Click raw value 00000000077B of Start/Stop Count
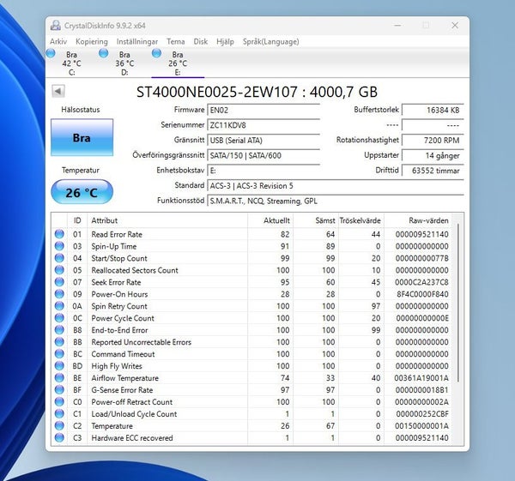Image resolution: width=515 pixels, height=481 pixels. coord(422,258)
